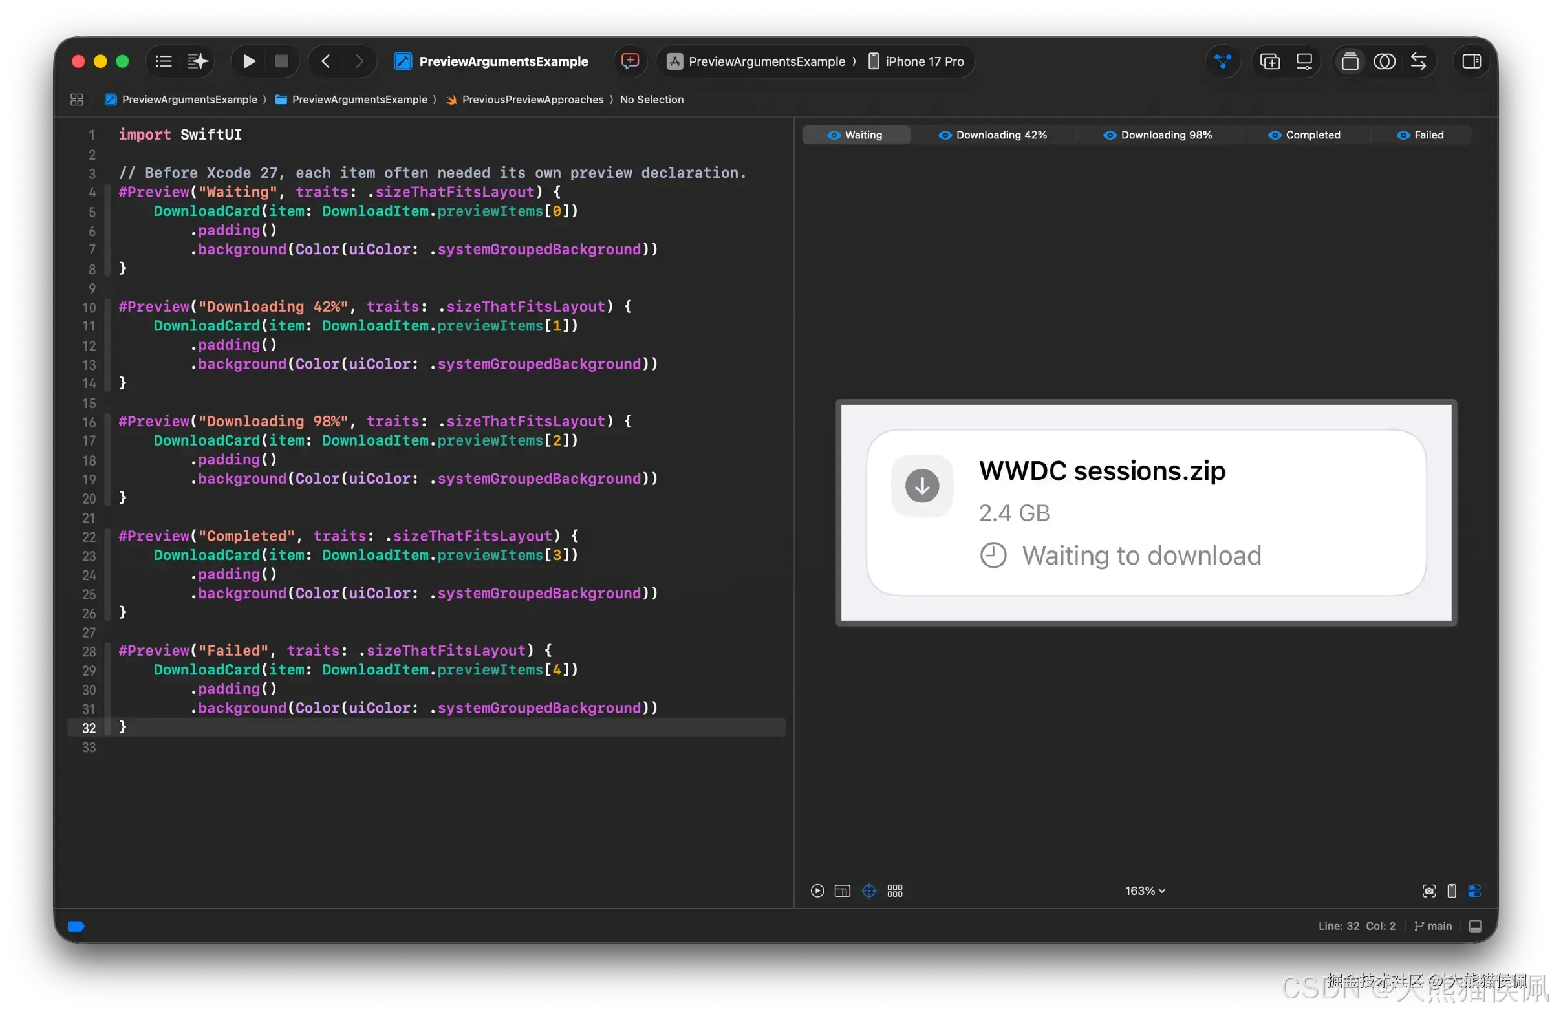Open PreviewArgumentsExample project breadcrumb

pyautogui.click(x=182, y=99)
